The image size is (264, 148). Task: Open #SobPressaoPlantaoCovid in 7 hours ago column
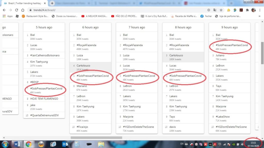point(139,76)
